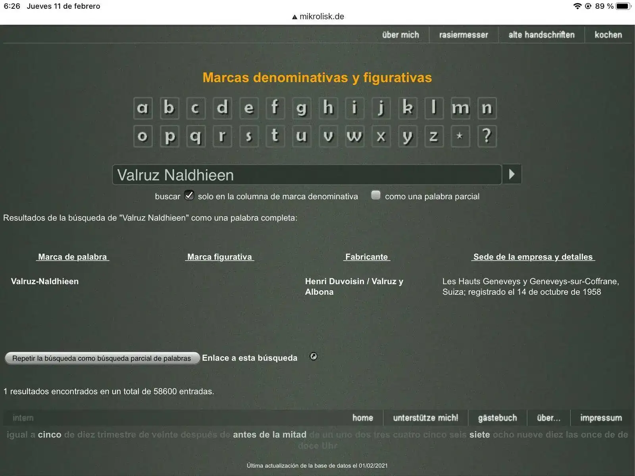
Task: Click the asterisk symbol tile
Action: [x=460, y=136]
